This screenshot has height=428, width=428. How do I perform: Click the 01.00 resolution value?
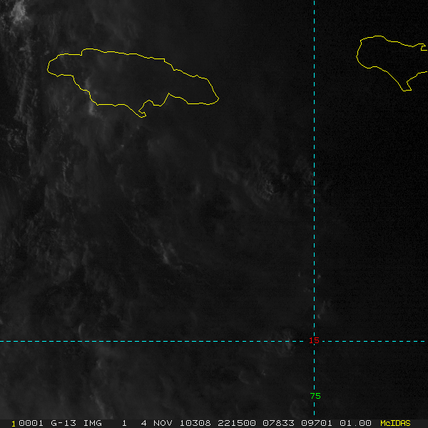pos(357,423)
